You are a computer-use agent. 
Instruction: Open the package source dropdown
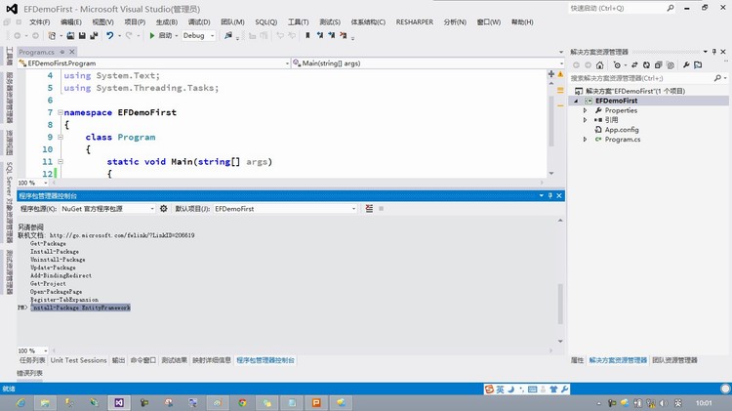(x=152, y=209)
